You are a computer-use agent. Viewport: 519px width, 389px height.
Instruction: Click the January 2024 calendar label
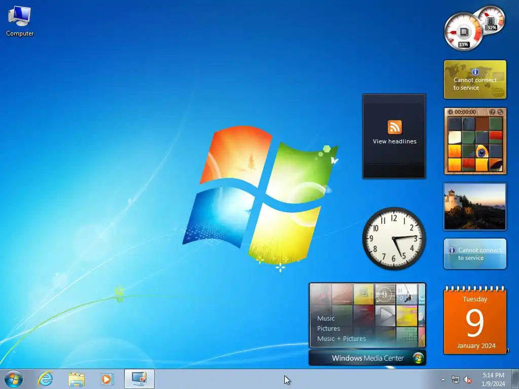[x=476, y=345]
